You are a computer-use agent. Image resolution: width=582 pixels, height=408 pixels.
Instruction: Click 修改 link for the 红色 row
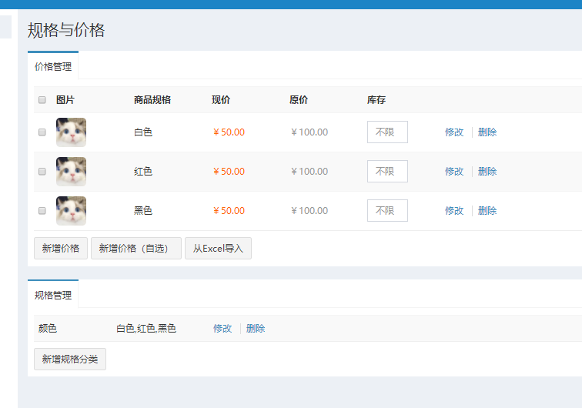tap(454, 172)
